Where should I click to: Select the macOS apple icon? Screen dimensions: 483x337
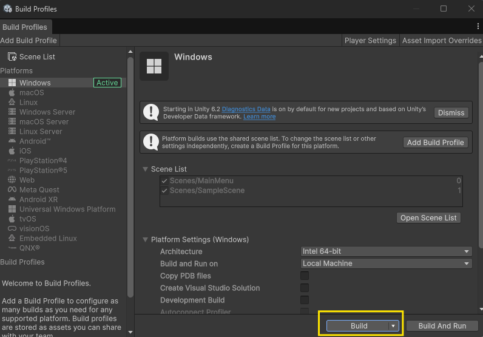[x=12, y=92]
